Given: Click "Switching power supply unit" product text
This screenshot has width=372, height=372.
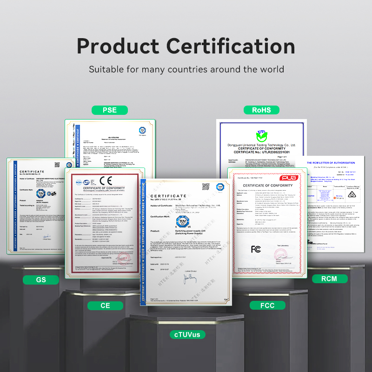Looking at the screenshot, I should [190, 231].
